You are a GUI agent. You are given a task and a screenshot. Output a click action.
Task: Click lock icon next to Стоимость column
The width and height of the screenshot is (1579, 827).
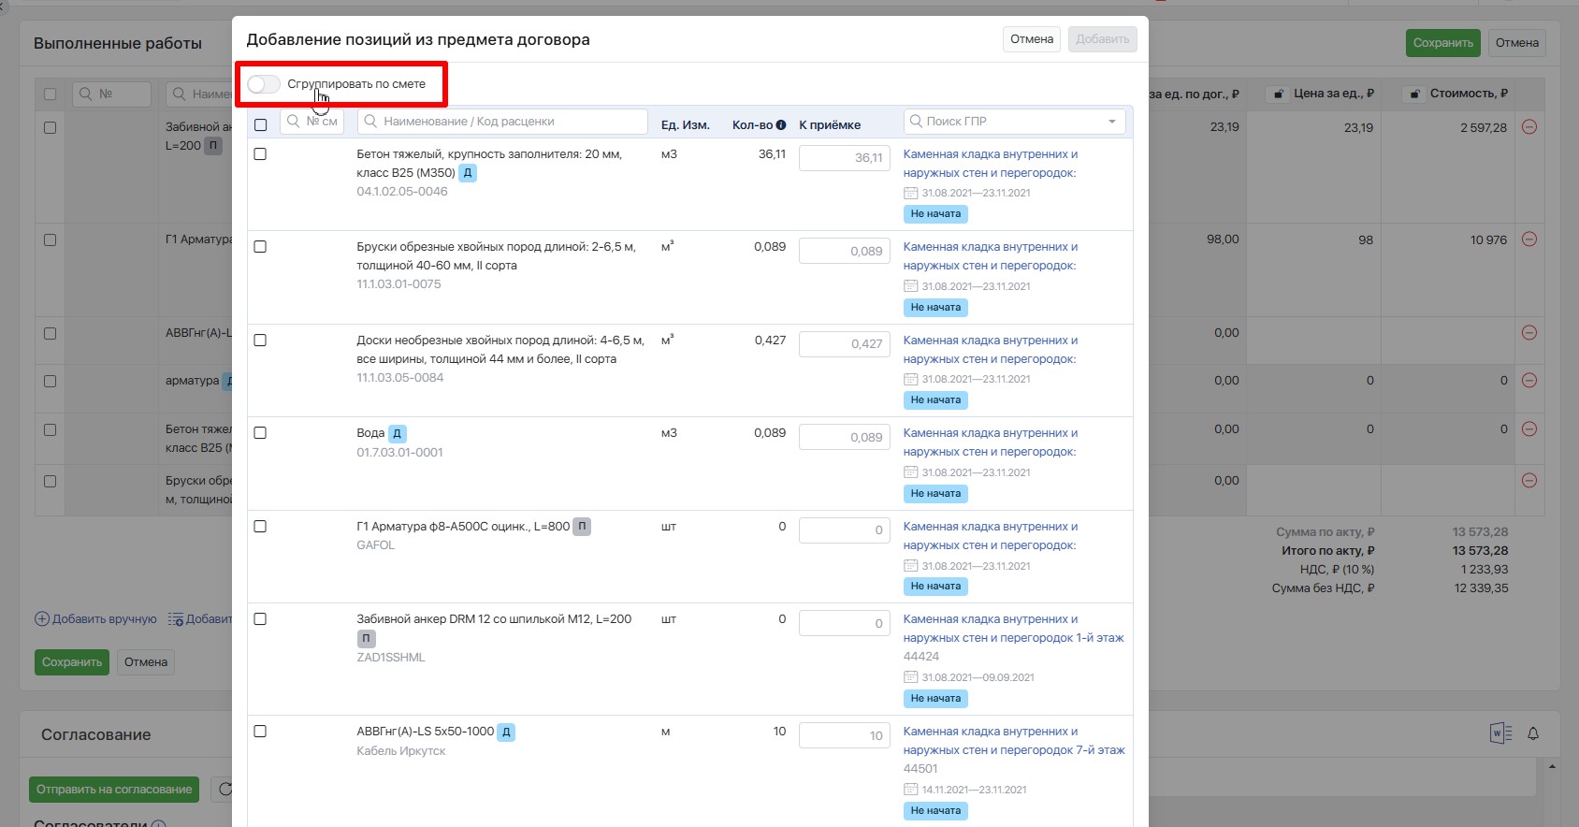pos(1415,94)
